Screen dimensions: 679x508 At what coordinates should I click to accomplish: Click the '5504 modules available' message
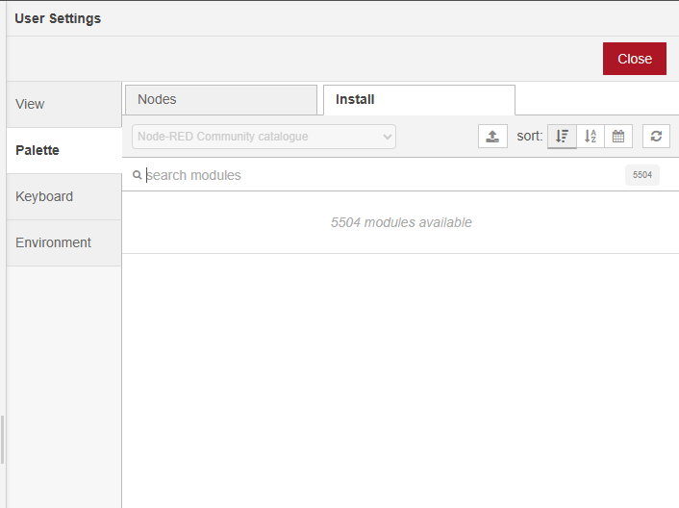(x=401, y=222)
